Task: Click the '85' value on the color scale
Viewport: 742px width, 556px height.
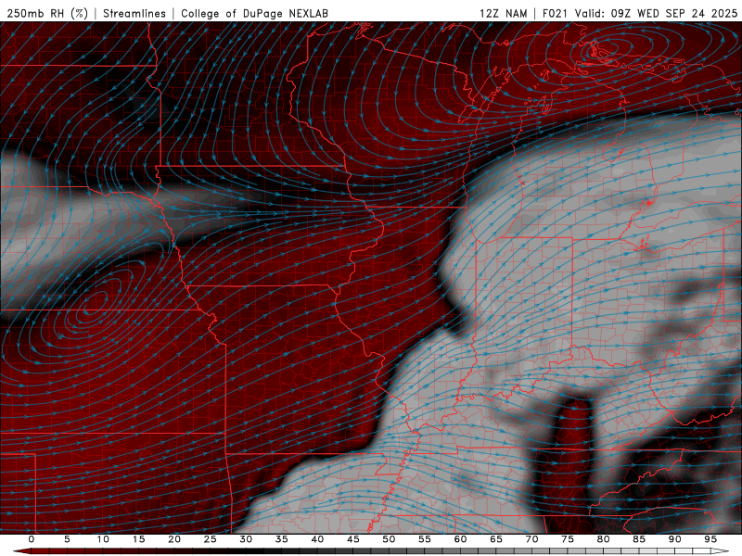Action: tap(639, 539)
